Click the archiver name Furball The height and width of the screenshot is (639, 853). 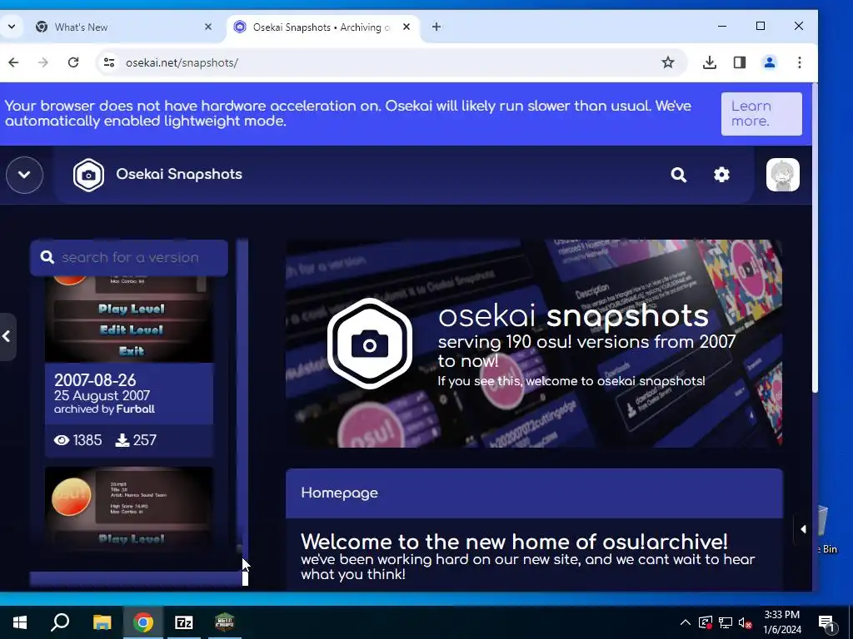coord(136,409)
